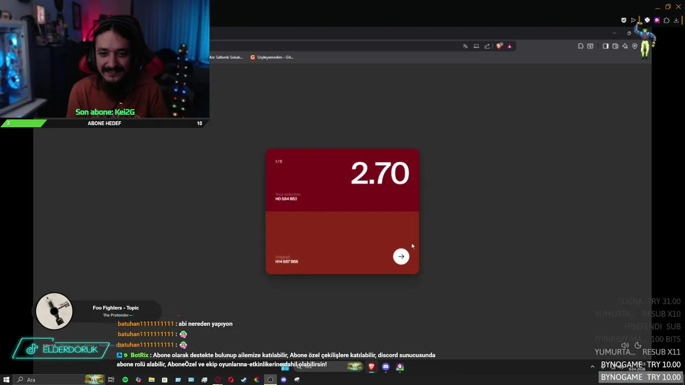Open Microsoft Store from the taskbar

[x=165, y=380]
